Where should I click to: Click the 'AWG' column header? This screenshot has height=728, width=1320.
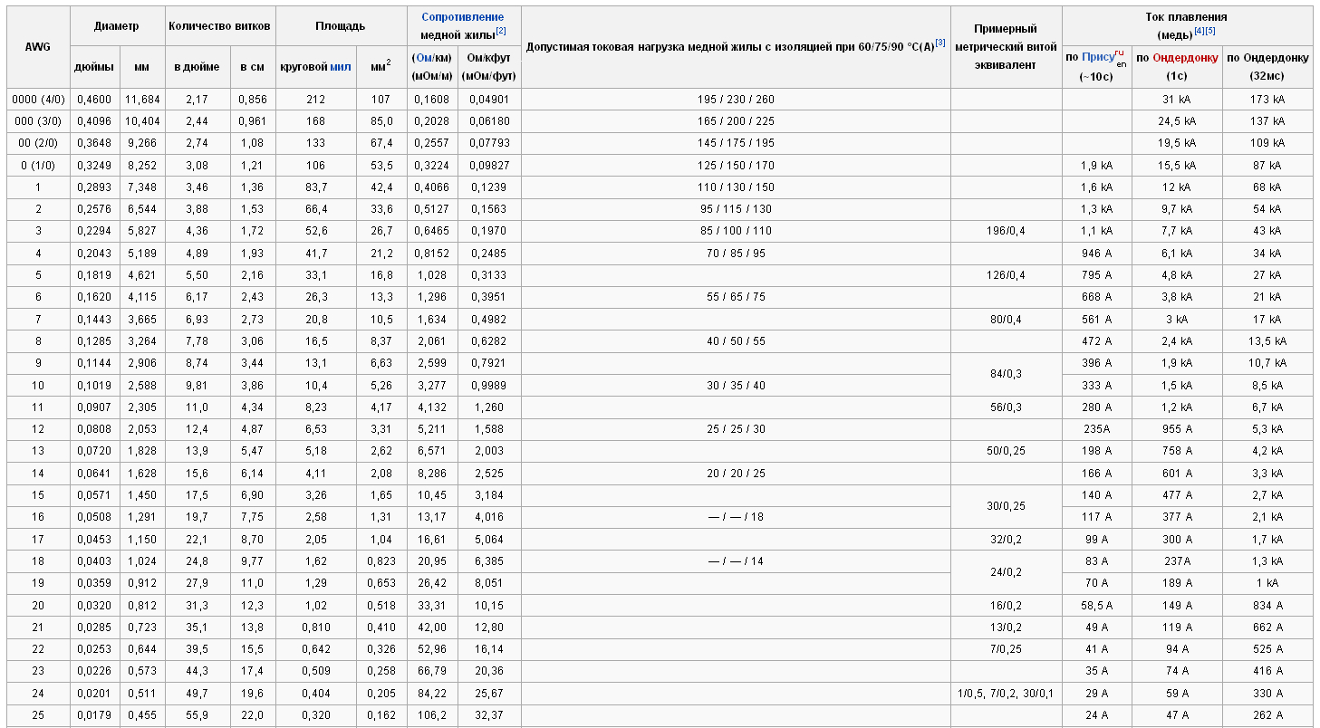click(37, 46)
